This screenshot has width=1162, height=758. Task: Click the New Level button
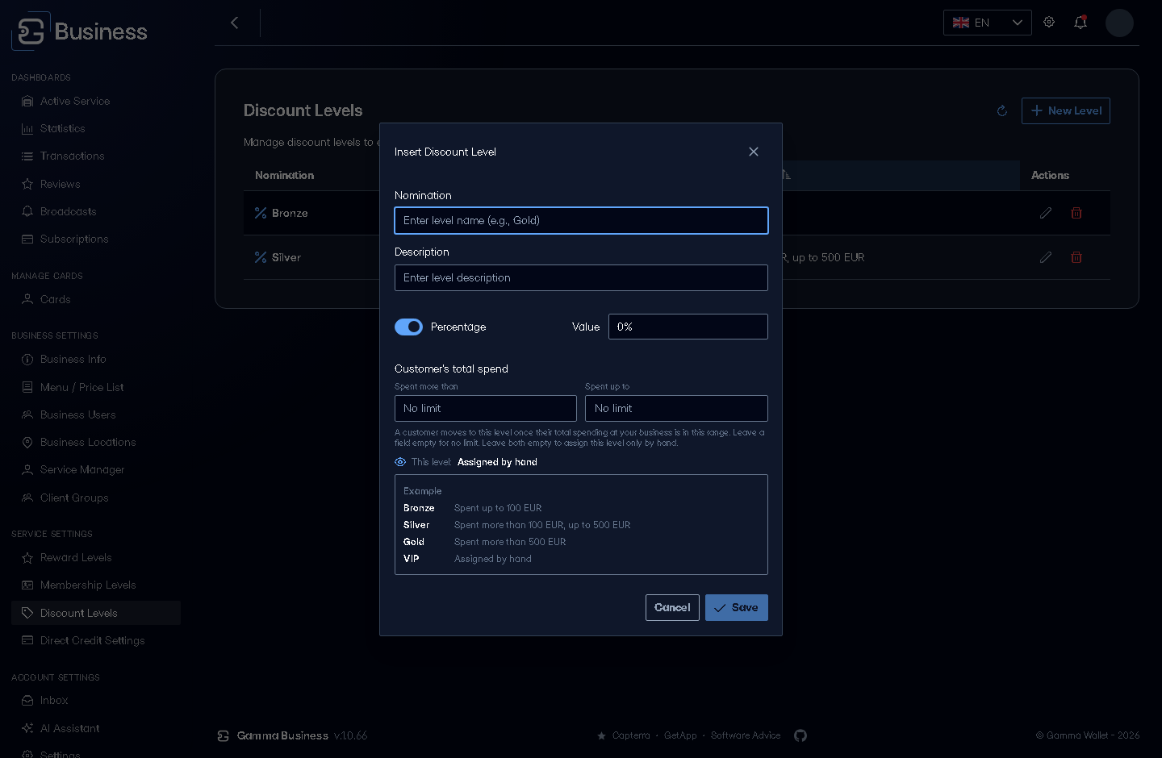[x=1066, y=111]
